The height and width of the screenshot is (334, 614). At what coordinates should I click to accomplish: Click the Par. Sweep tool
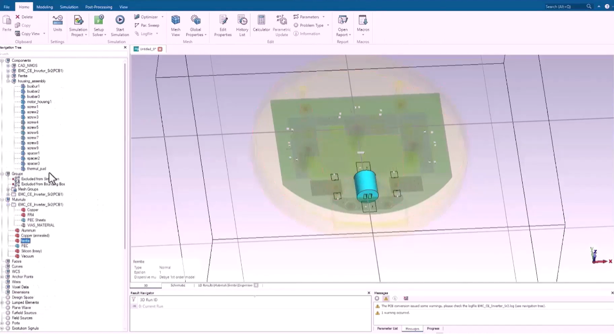[x=147, y=25]
